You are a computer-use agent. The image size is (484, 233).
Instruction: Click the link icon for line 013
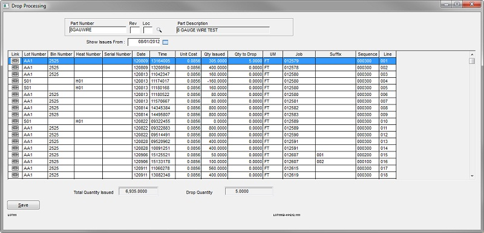tap(15, 141)
